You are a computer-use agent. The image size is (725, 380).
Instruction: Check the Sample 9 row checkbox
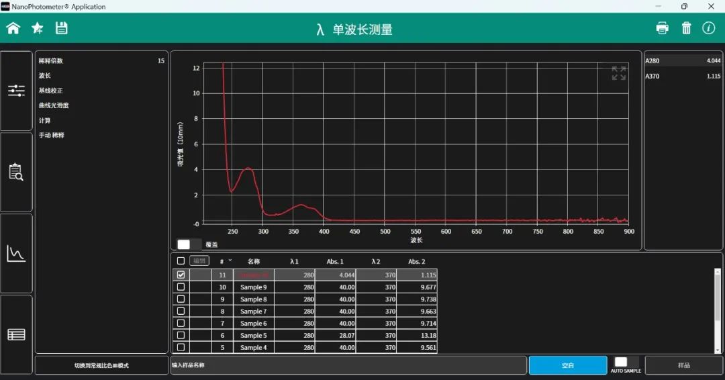coord(181,287)
